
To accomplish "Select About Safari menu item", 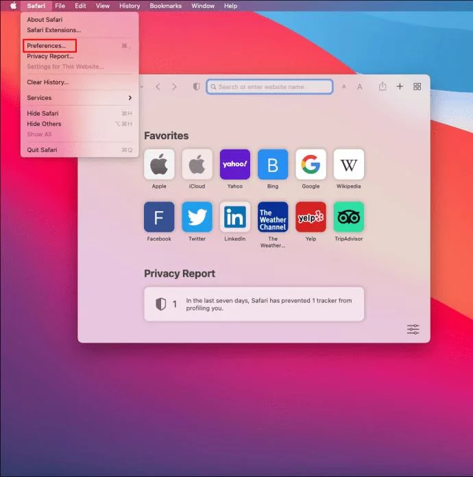I will [79, 19].
